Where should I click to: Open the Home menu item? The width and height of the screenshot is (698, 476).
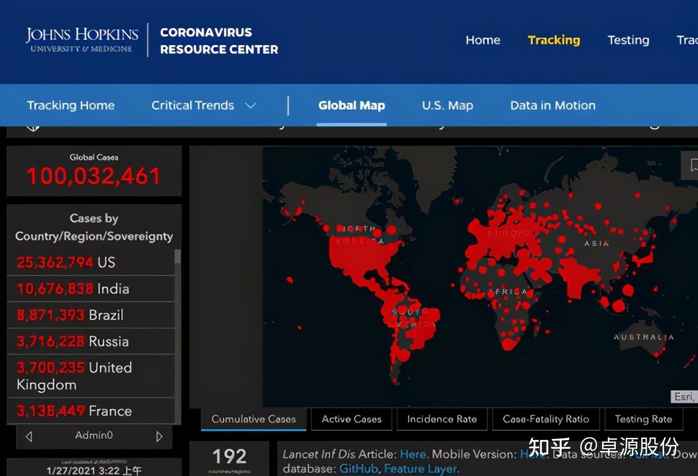click(483, 40)
